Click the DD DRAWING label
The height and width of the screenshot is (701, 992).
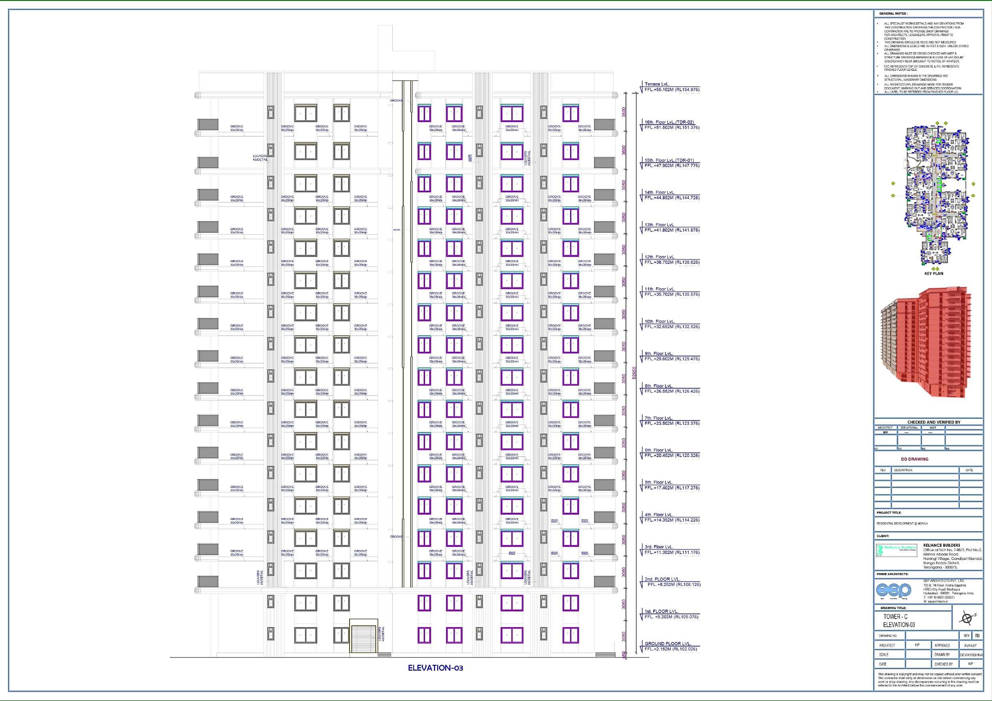914,459
